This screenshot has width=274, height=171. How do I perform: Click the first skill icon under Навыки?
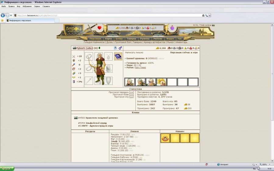[x=165, y=138]
